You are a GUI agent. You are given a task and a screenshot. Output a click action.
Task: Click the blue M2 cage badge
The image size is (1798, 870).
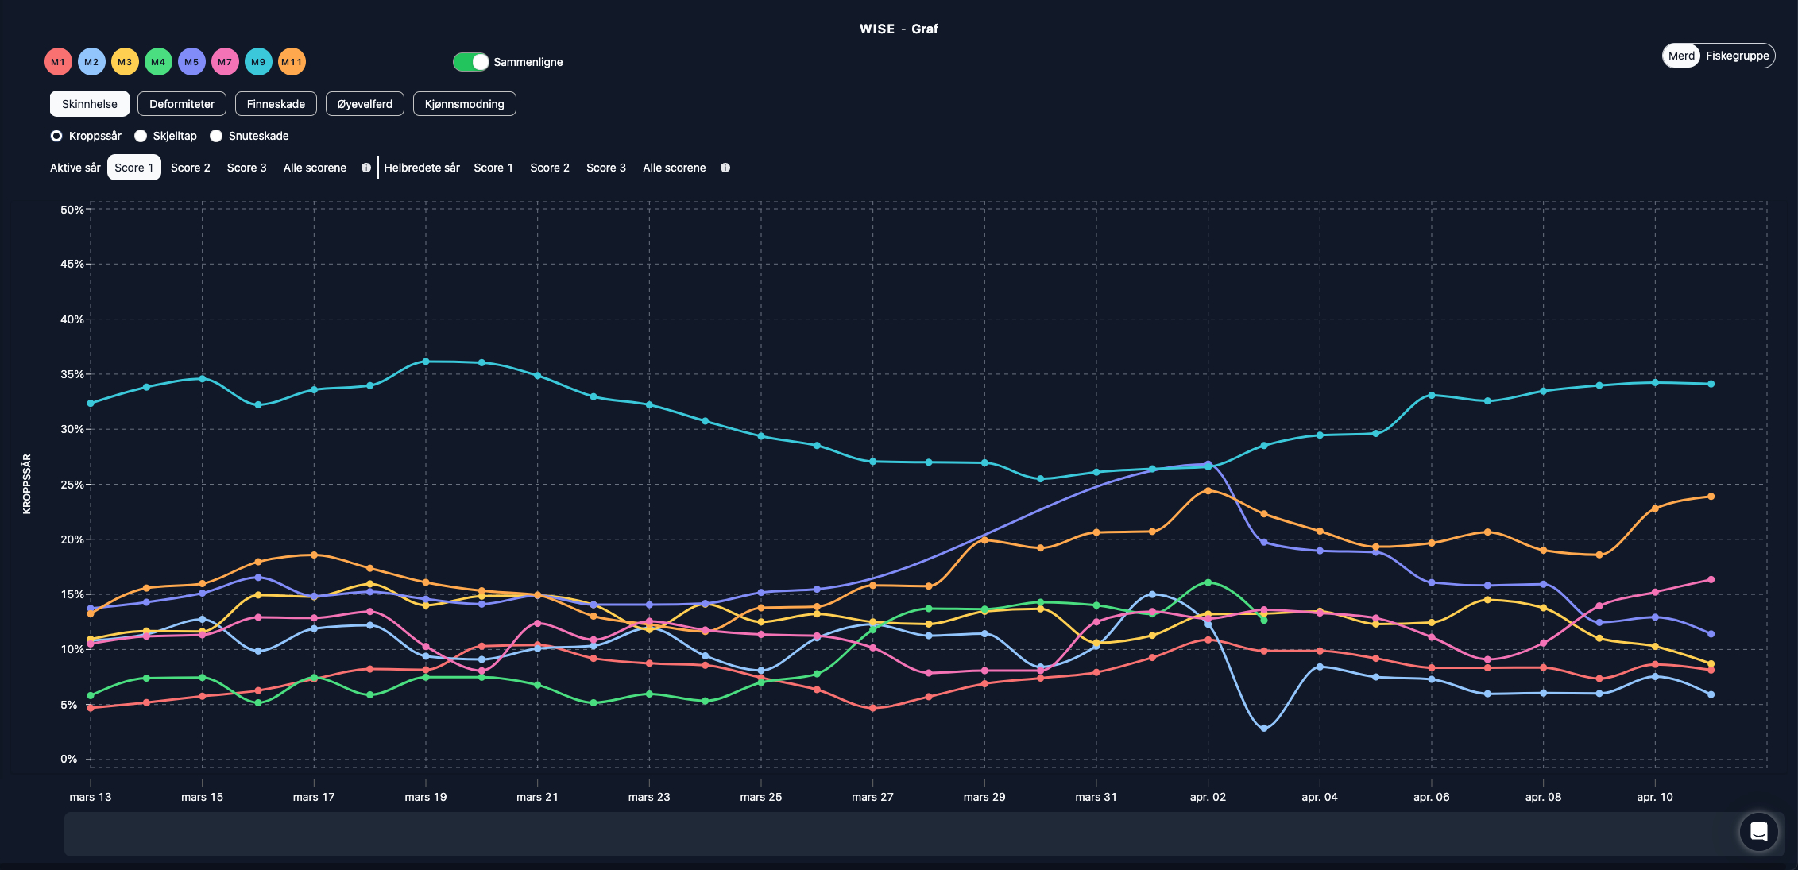click(91, 62)
